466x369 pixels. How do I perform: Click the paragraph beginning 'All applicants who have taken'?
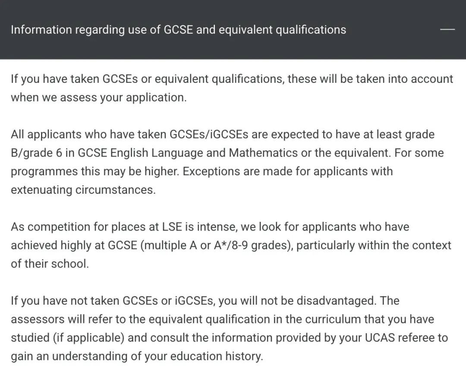(227, 162)
